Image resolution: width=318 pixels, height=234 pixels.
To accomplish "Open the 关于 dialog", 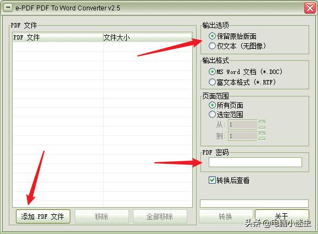I will tap(282, 216).
